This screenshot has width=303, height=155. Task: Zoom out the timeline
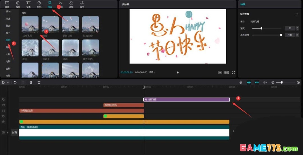(x=273, y=83)
